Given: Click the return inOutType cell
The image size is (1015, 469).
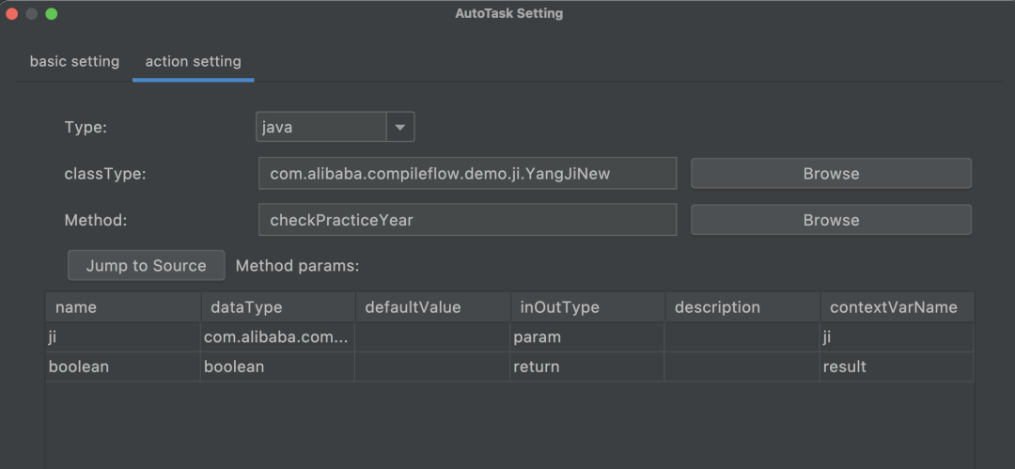Looking at the screenshot, I should (x=587, y=367).
